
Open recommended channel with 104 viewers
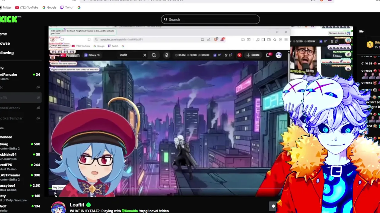20,208
